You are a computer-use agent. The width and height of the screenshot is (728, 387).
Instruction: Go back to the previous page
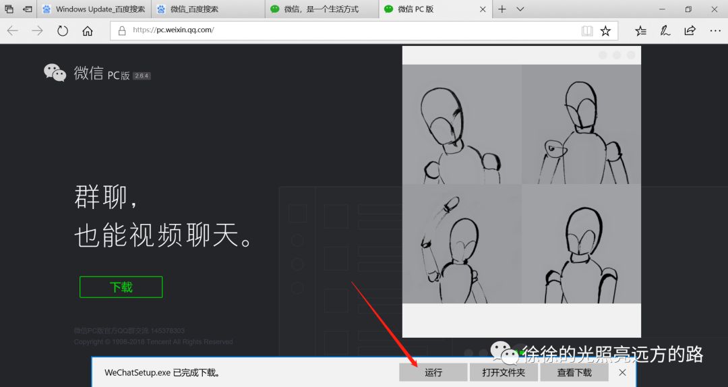point(13,30)
